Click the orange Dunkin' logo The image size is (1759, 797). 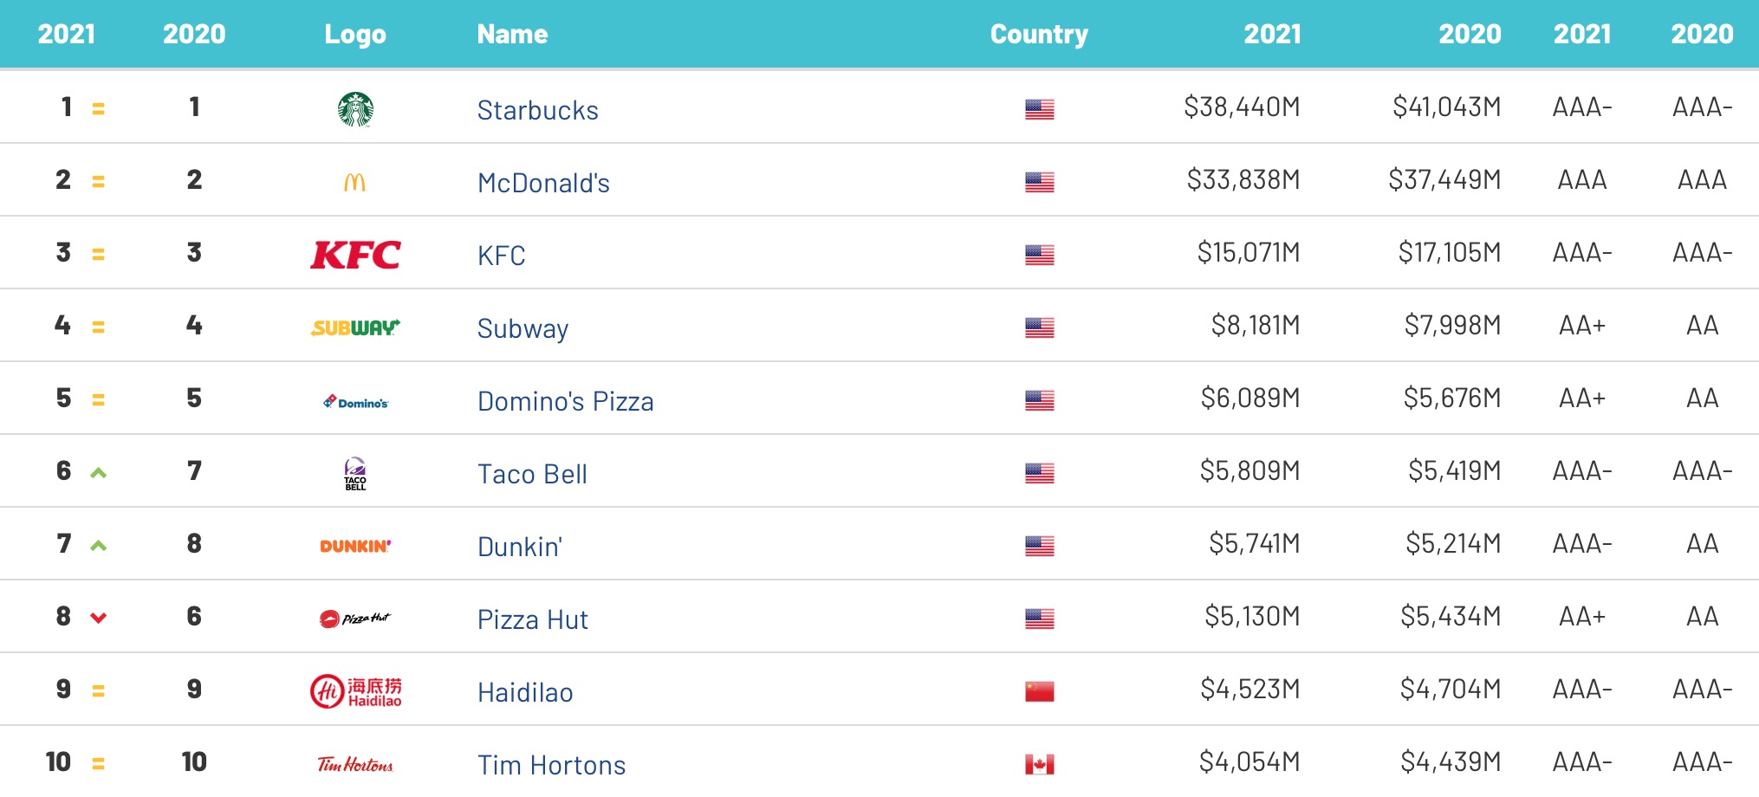click(x=355, y=546)
